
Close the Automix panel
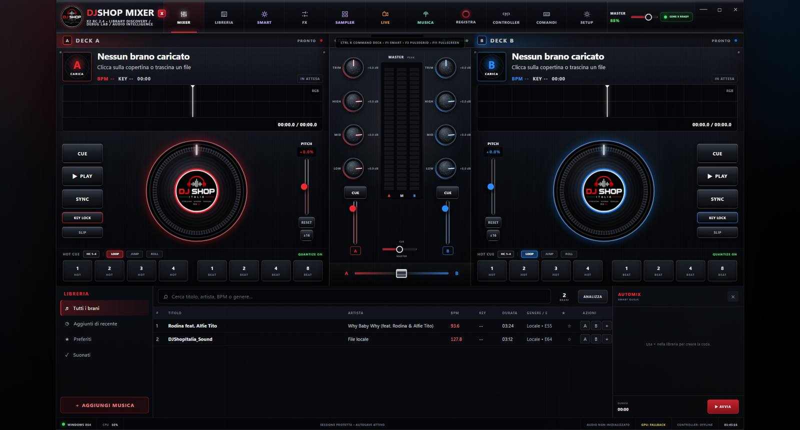coord(733,297)
